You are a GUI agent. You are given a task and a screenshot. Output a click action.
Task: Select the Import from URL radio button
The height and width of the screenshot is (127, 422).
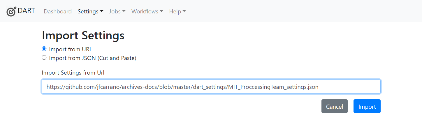(x=44, y=49)
